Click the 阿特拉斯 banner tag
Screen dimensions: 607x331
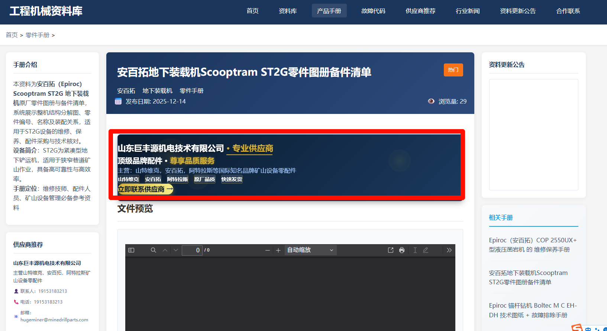click(177, 179)
